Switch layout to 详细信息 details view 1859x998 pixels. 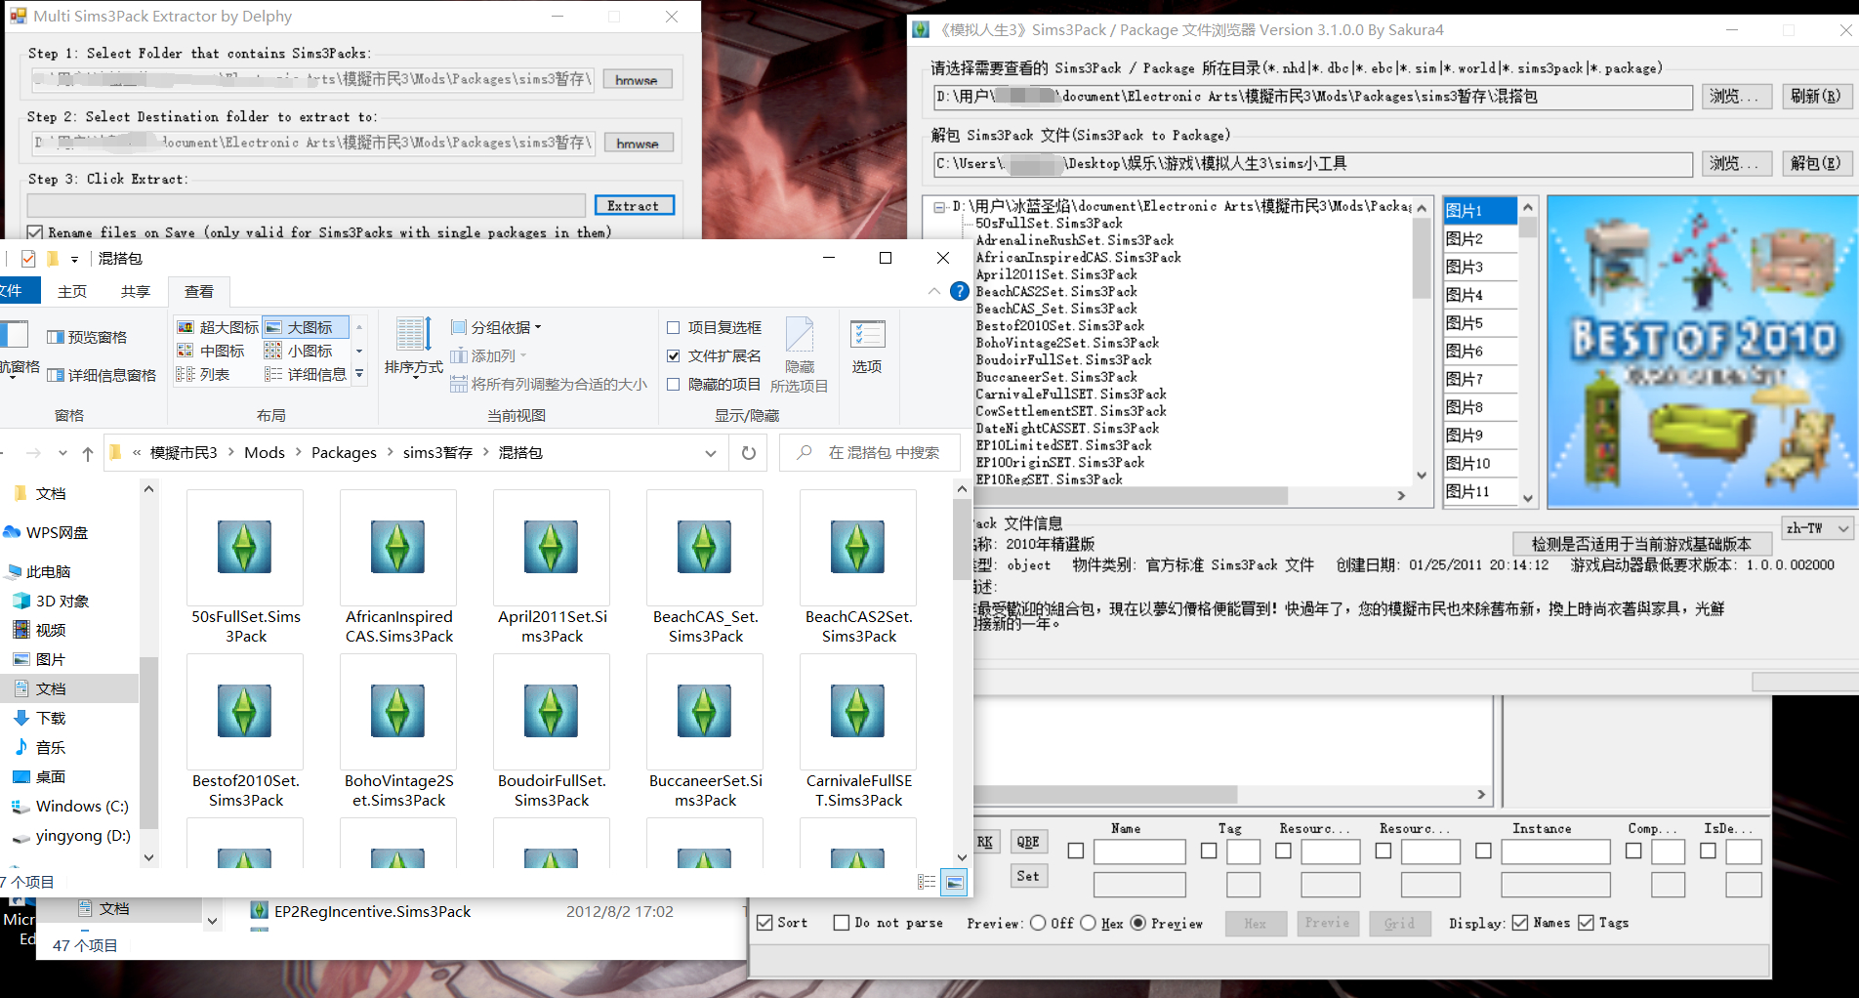(306, 374)
